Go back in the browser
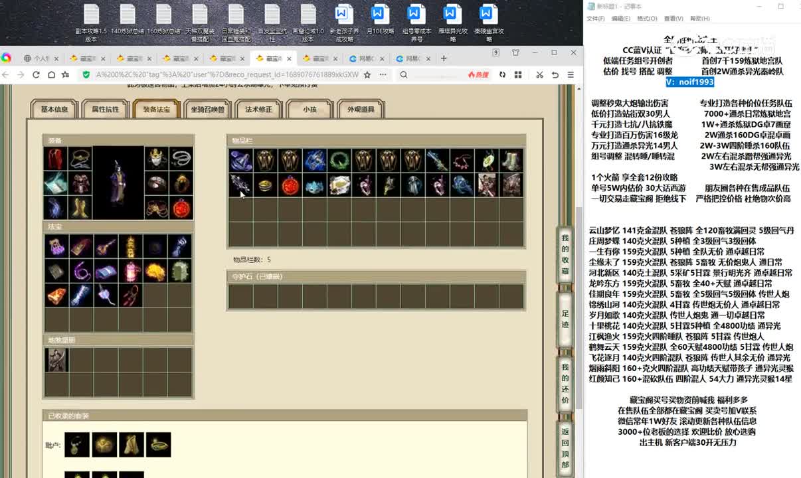Screen dimensions: 801x478 [x=5, y=75]
